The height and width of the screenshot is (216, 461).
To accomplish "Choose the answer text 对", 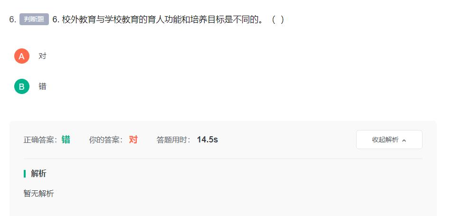I will tap(42, 56).
